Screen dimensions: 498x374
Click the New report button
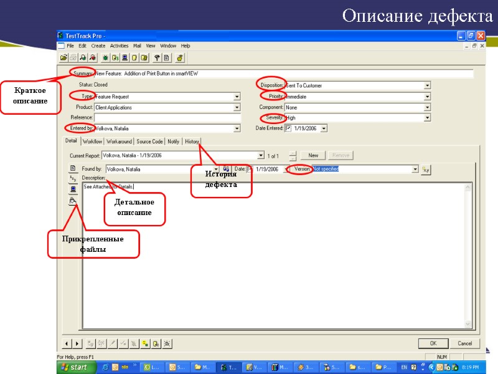click(x=313, y=155)
